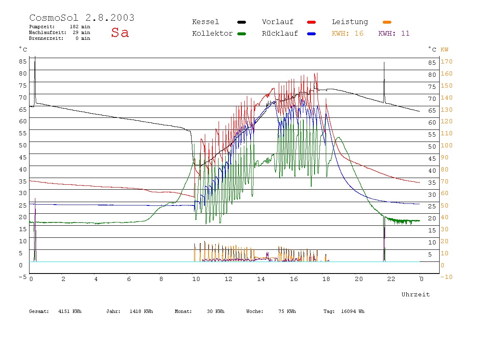Select the "29 min" Nachlaufzeit value
This screenshot has height=337, width=477.
click(81, 32)
